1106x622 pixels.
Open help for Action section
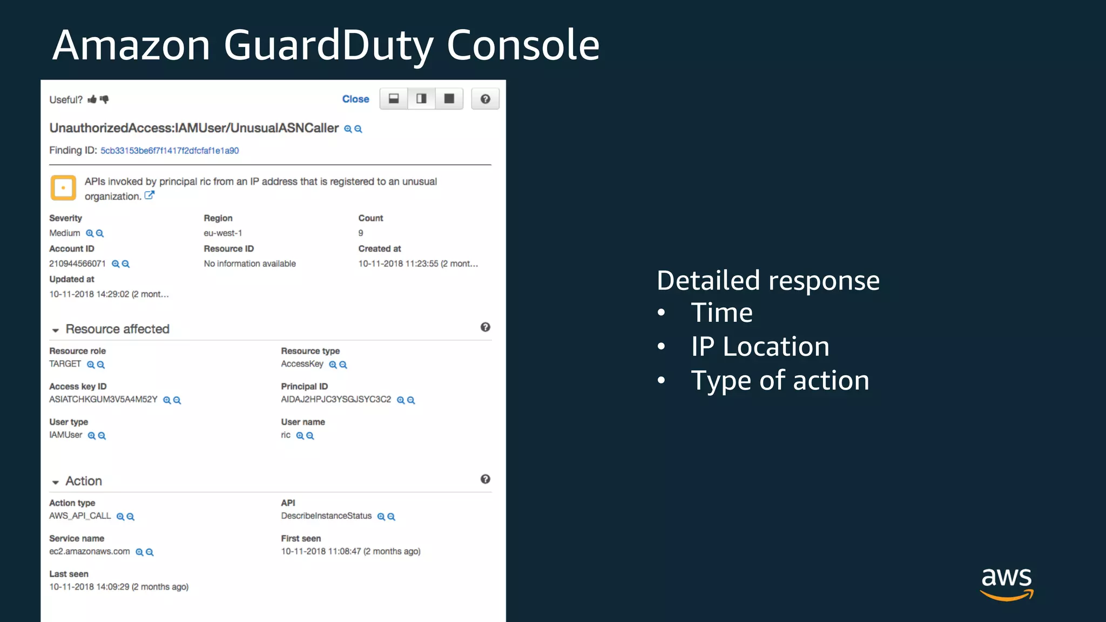click(485, 479)
